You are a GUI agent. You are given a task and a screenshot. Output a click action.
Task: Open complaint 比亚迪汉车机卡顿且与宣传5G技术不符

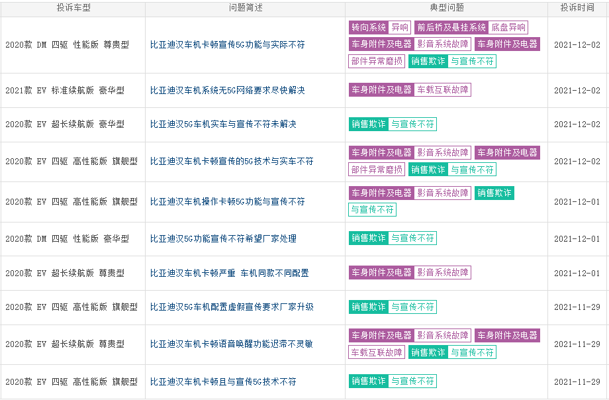click(x=223, y=381)
